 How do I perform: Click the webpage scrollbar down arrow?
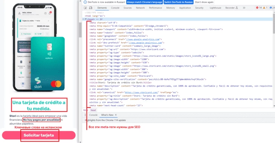coord(80,142)
